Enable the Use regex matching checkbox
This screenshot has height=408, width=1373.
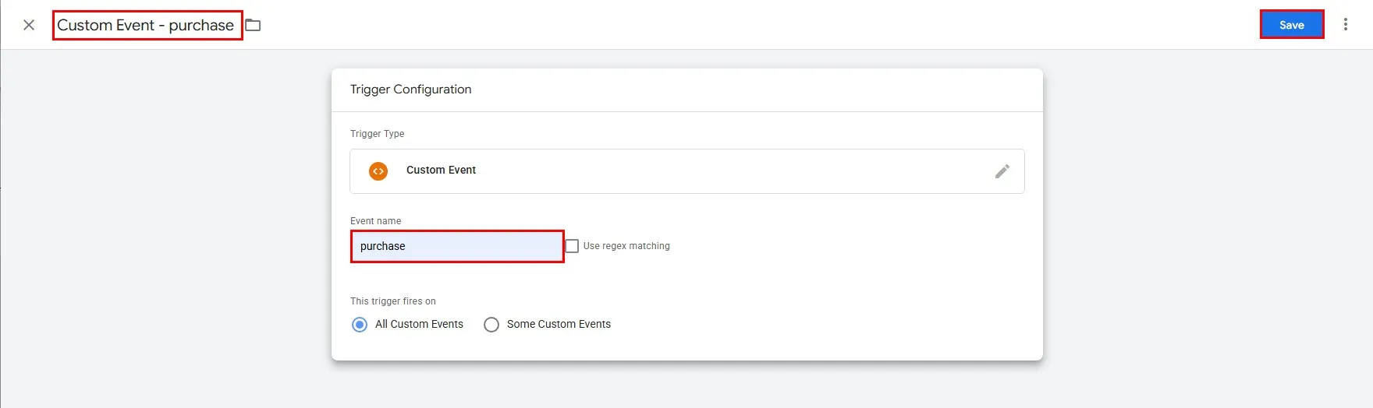click(x=572, y=246)
